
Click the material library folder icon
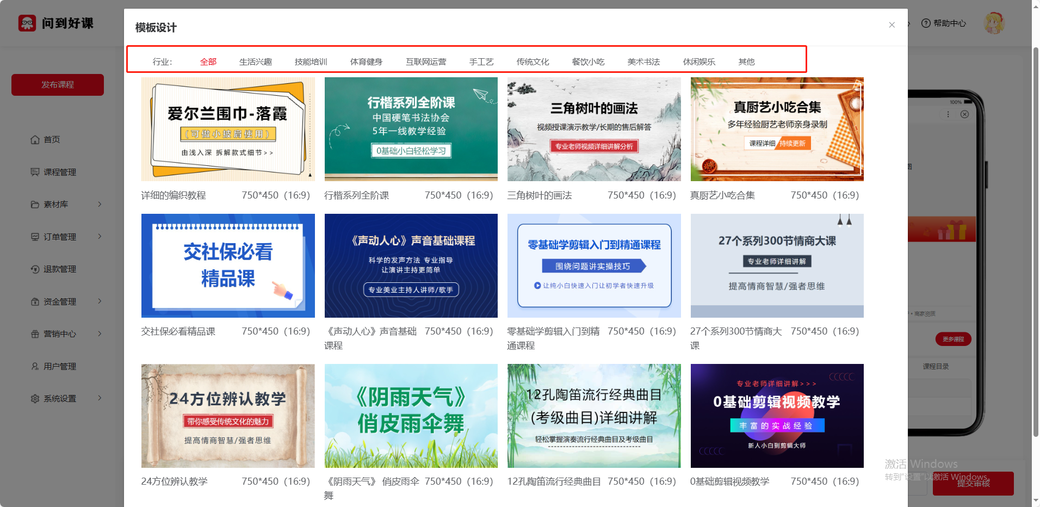[x=35, y=205]
